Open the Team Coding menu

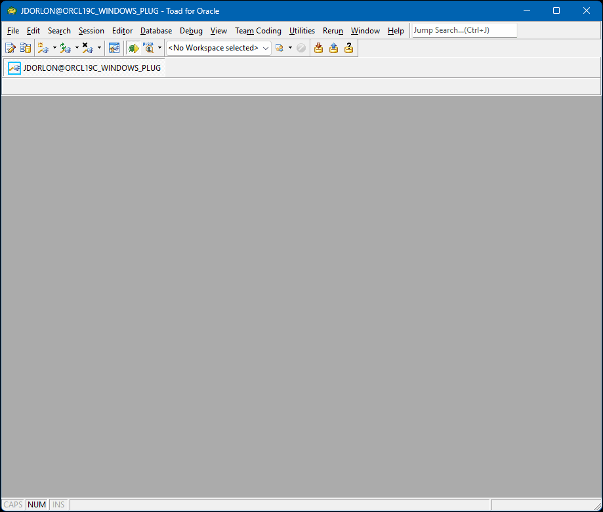[x=258, y=31]
